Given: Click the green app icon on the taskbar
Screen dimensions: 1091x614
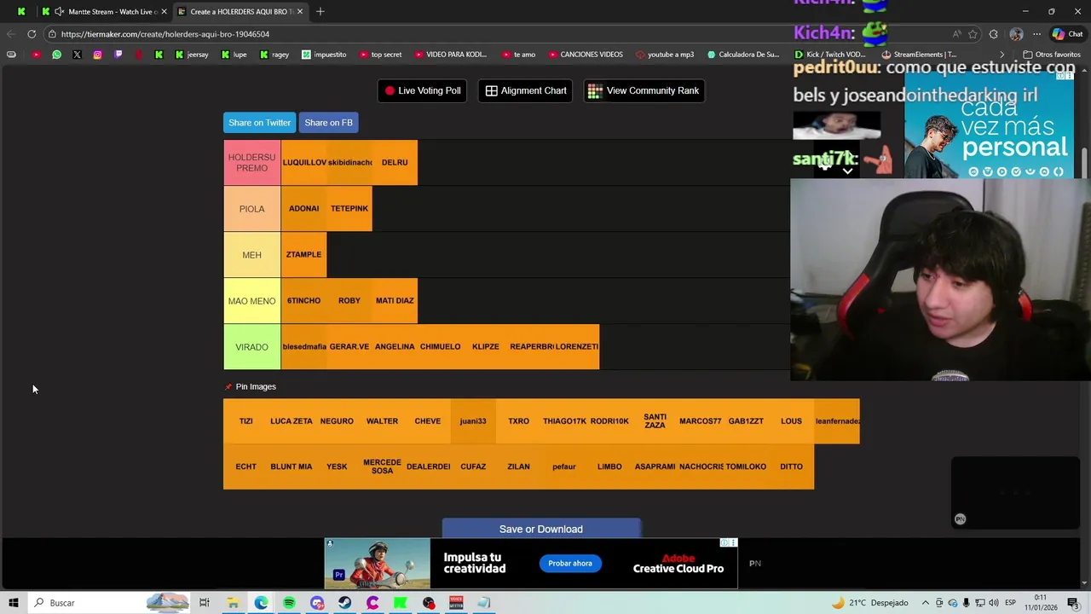Looking at the screenshot, I should click(400, 603).
